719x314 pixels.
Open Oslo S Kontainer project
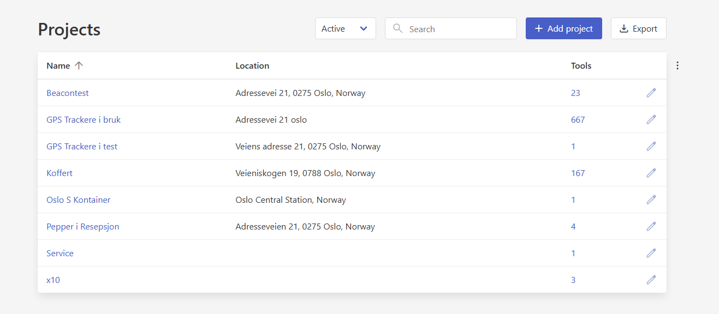tap(79, 200)
